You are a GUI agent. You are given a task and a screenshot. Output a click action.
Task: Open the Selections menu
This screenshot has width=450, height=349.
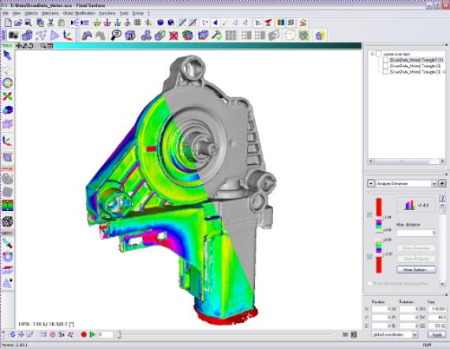[x=50, y=13]
